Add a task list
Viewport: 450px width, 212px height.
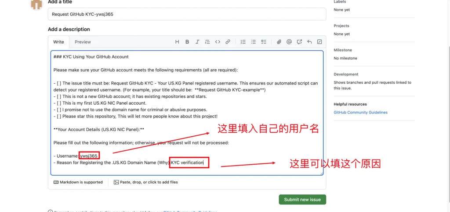(x=264, y=42)
